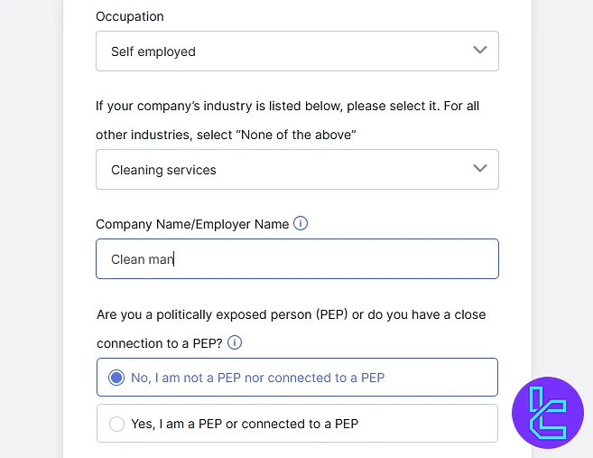Viewport: 593px width, 458px height.
Task: Click empty space right of Yes PEP option text
Action: 427,424
